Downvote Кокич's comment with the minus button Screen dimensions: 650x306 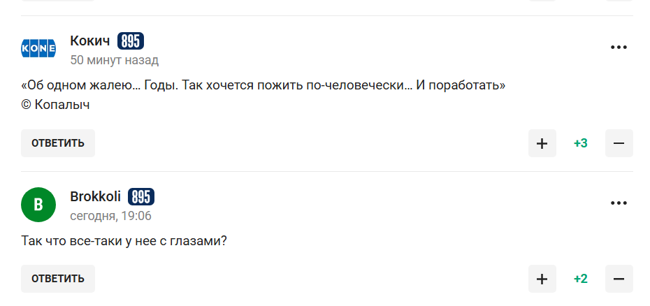pos(619,143)
